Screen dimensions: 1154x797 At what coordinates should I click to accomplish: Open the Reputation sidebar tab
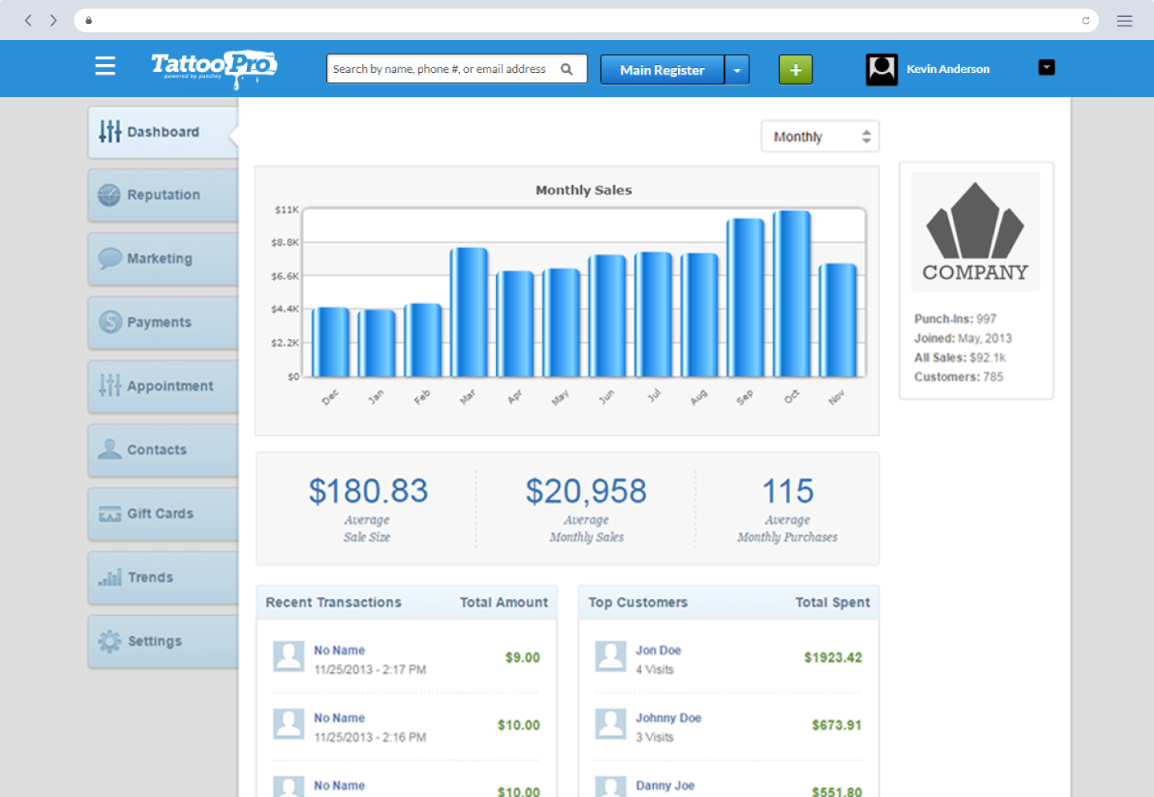click(163, 195)
